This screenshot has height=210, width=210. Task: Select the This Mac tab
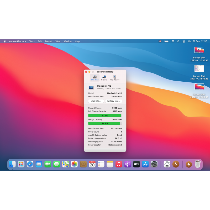pyautogui.click(x=94, y=78)
